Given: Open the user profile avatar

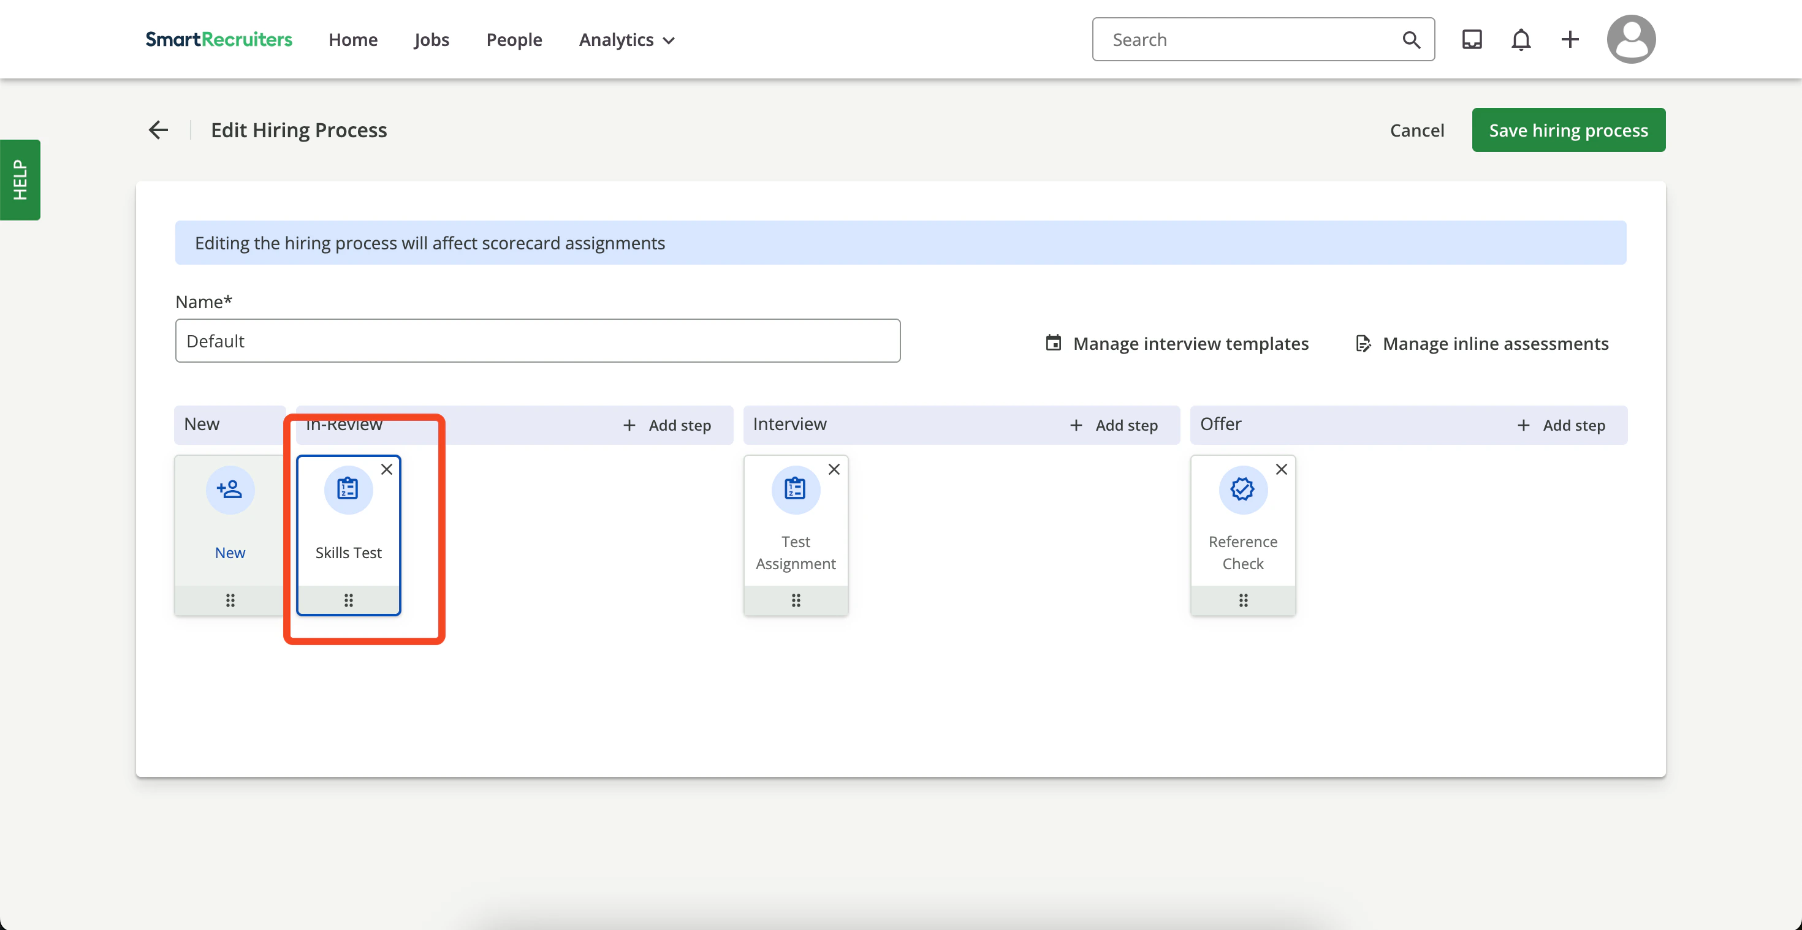Looking at the screenshot, I should [x=1630, y=40].
